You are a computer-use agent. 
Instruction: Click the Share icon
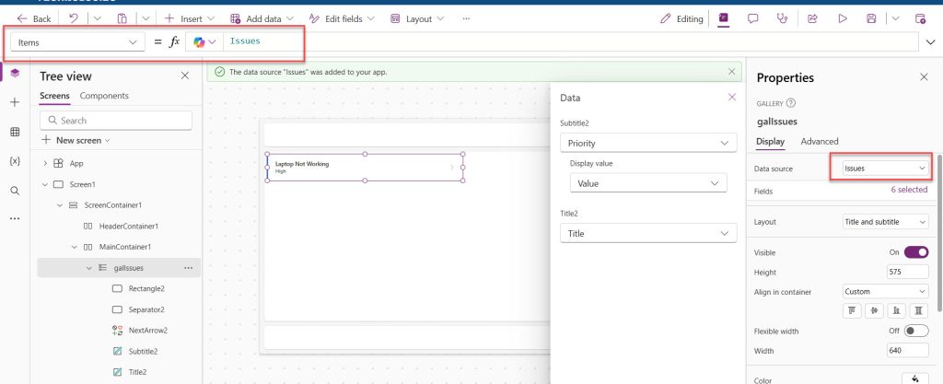(x=812, y=18)
